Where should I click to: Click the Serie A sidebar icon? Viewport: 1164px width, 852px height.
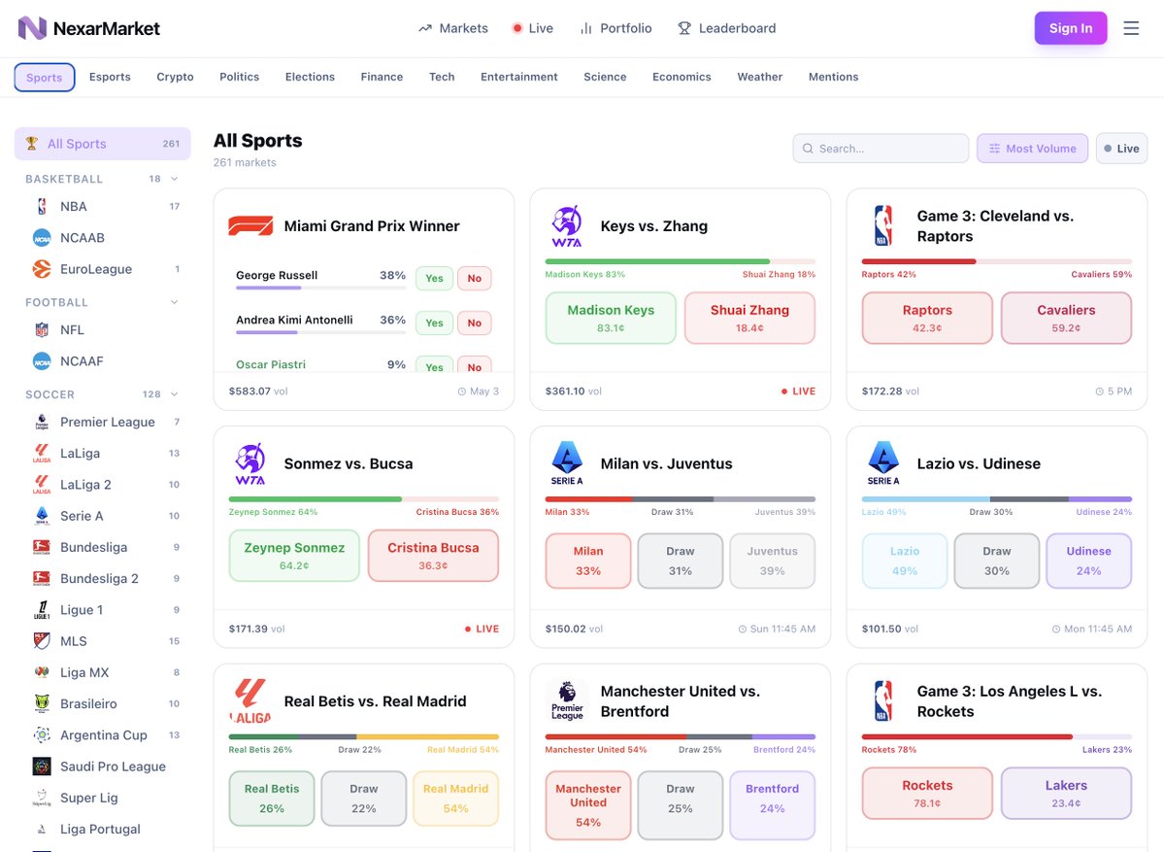[42, 516]
